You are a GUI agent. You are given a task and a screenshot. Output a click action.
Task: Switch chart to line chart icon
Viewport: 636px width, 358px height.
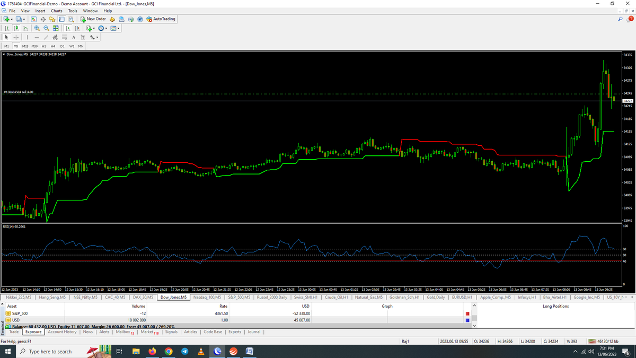tap(25, 28)
